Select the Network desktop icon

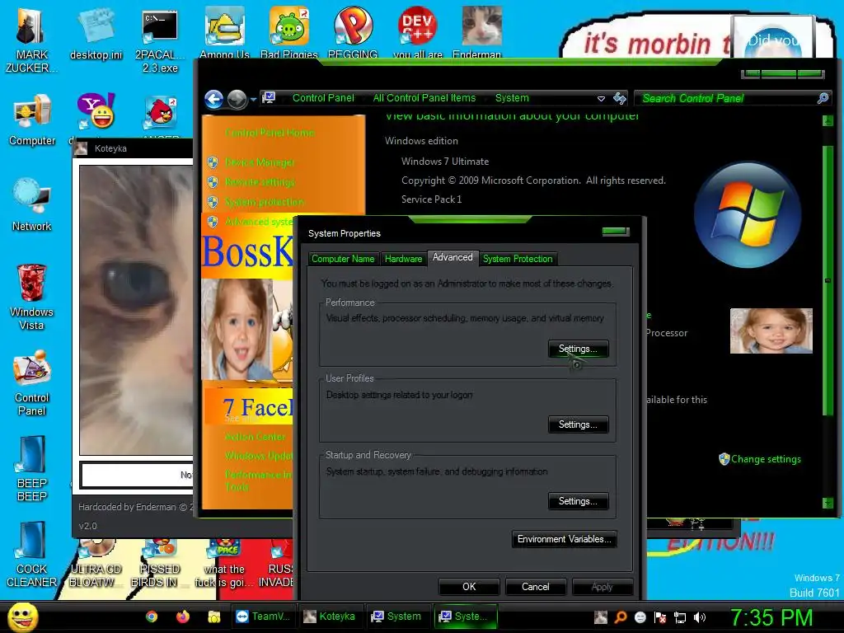tap(32, 205)
